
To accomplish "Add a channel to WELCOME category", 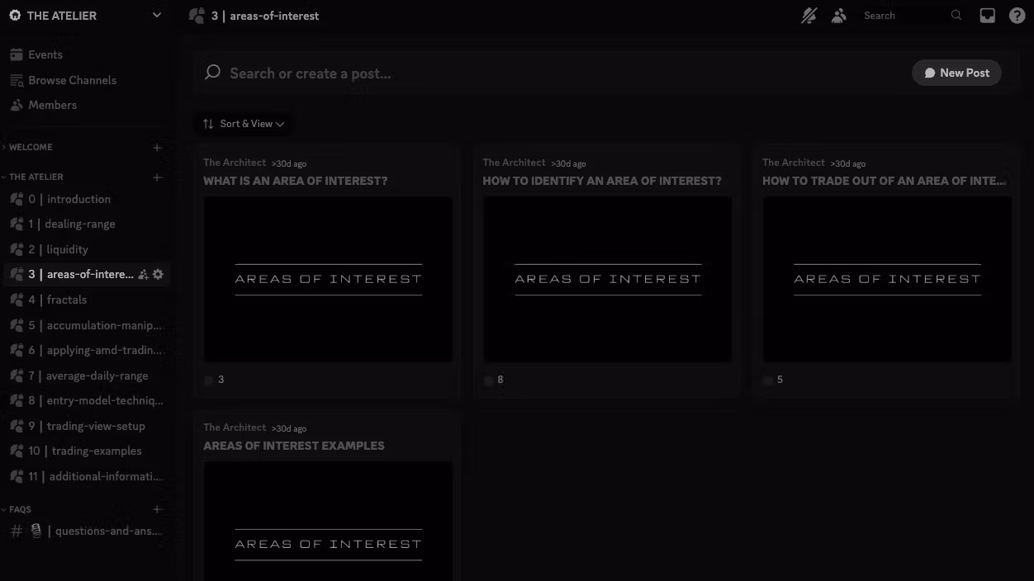I will pyautogui.click(x=157, y=148).
